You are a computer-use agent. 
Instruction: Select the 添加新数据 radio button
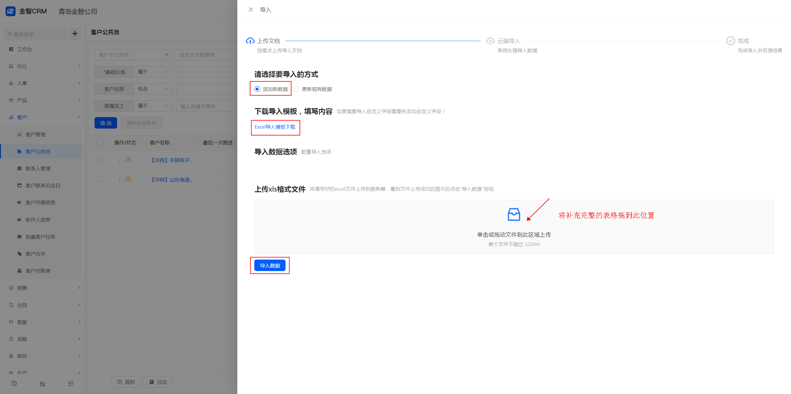click(257, 89)
